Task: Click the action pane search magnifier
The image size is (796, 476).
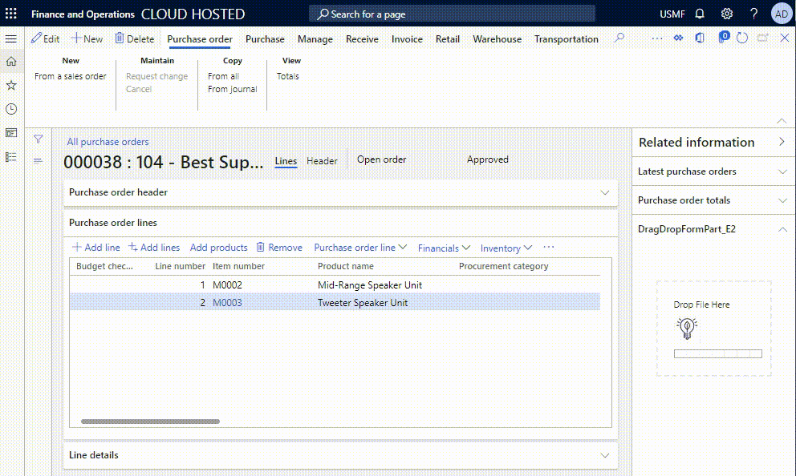Action: coord(619,38)
